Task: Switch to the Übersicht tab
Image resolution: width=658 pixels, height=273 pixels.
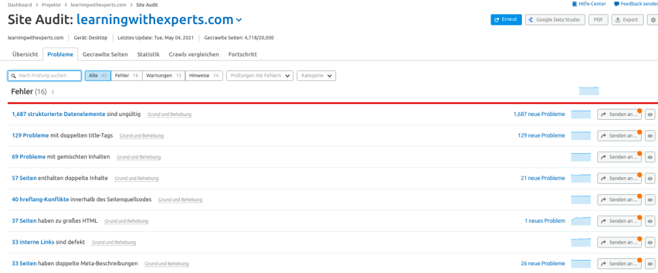Action: [x=25, y=54]
